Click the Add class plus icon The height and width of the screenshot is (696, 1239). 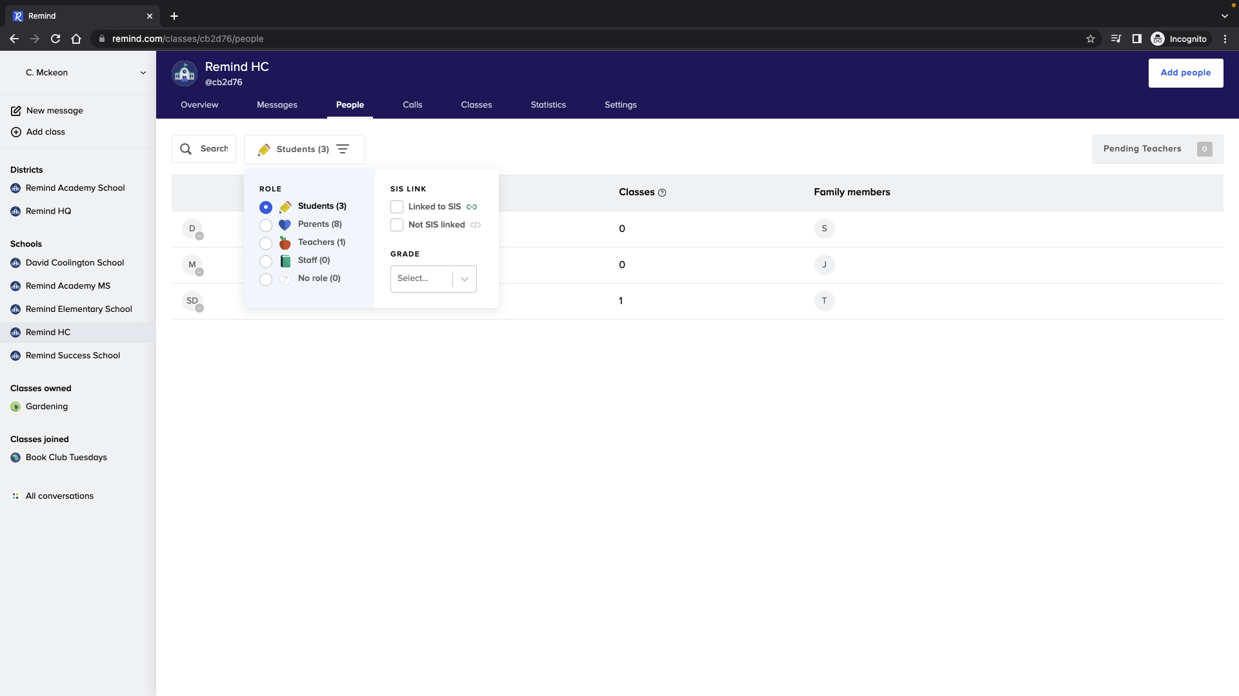15,132
